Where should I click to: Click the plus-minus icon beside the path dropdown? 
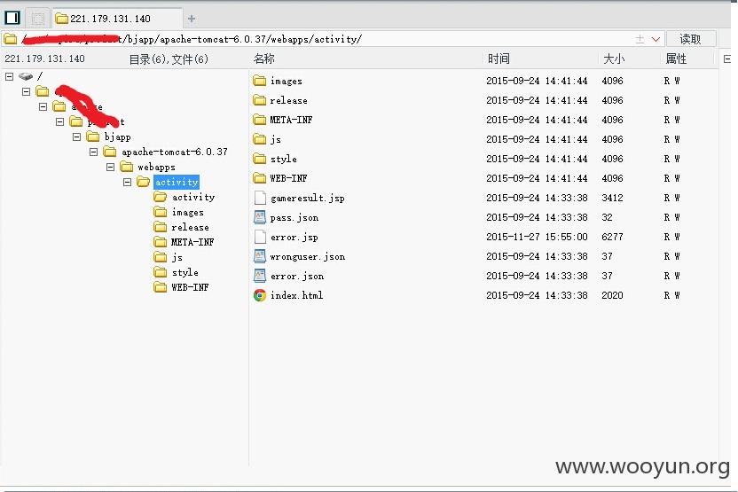[640, 39]
